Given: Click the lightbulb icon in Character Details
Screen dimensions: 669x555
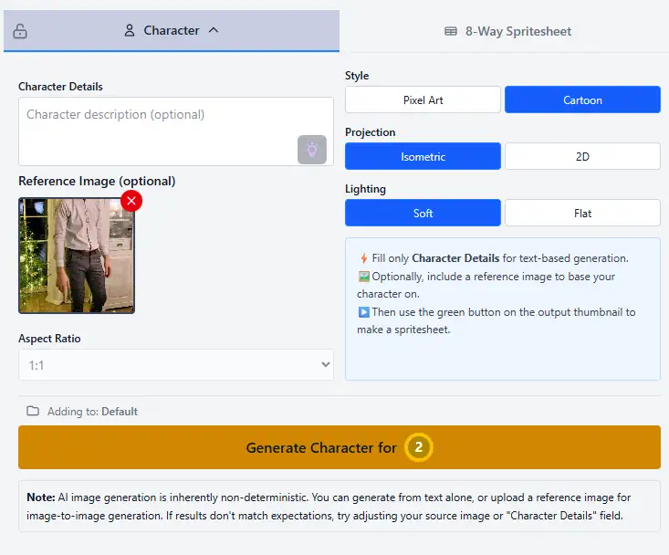Looking at the screenshot, I should (x=312, y=150).
